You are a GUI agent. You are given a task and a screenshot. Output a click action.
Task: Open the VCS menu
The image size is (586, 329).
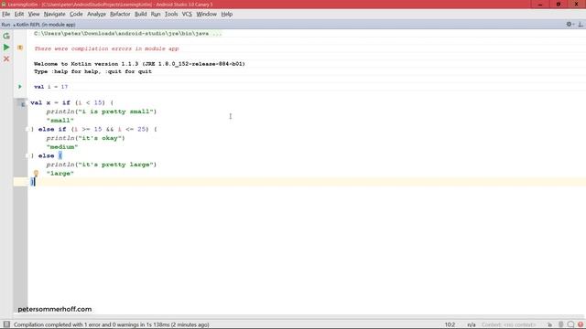pos(187,15)
